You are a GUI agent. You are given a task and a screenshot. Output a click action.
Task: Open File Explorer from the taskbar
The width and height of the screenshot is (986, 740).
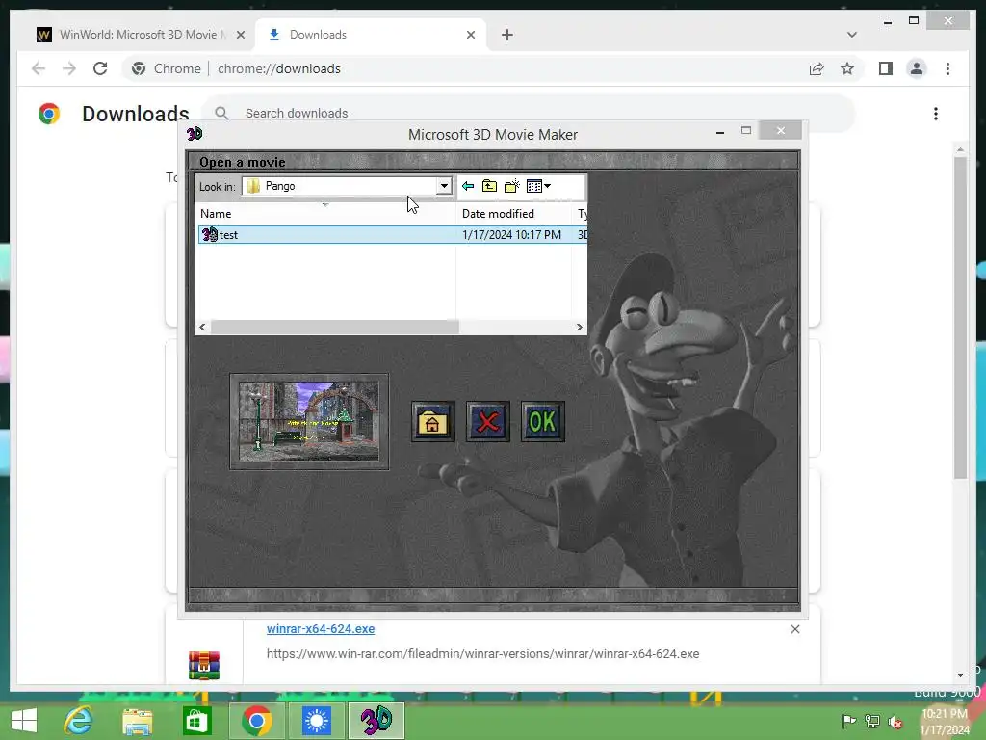137,721
